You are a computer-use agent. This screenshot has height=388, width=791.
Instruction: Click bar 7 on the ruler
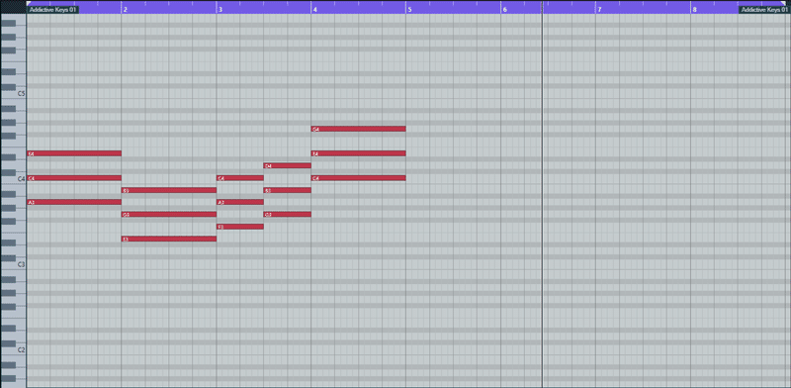tap(599, 10)
